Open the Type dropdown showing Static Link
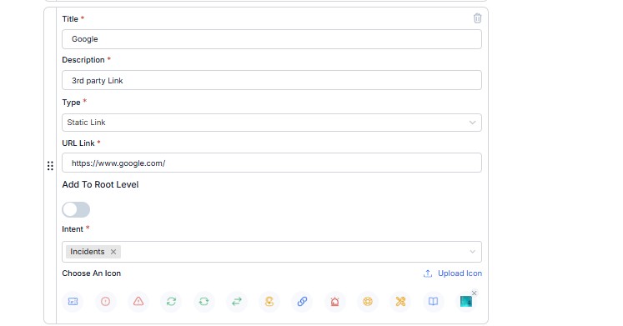Image resolution: width=623 pixels, height=326 pixels. pos(272,123)
